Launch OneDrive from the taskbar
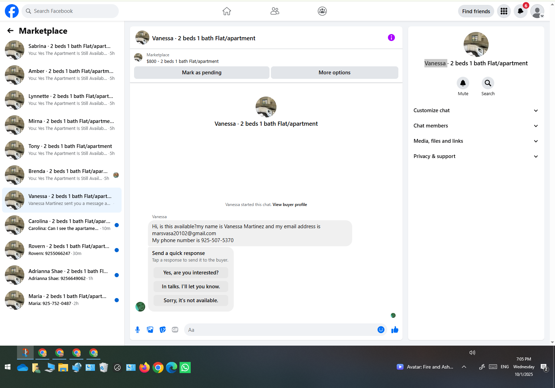The width and height of the screenshot is (555, 388). (23, 368)
